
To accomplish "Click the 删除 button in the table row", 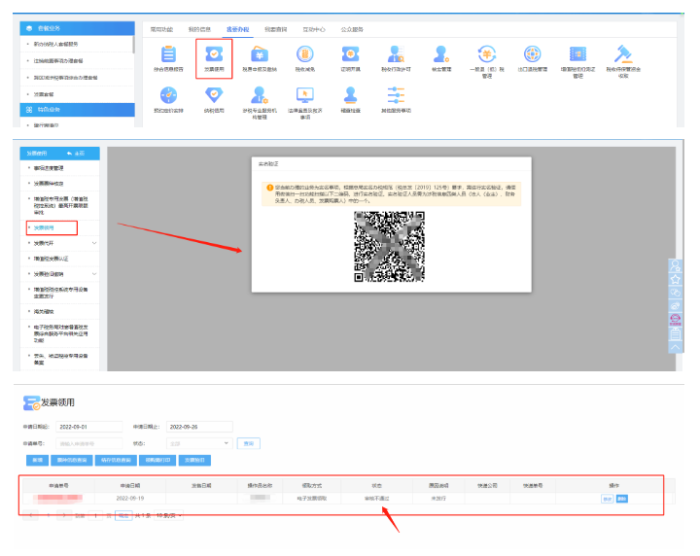I will 622,499.
